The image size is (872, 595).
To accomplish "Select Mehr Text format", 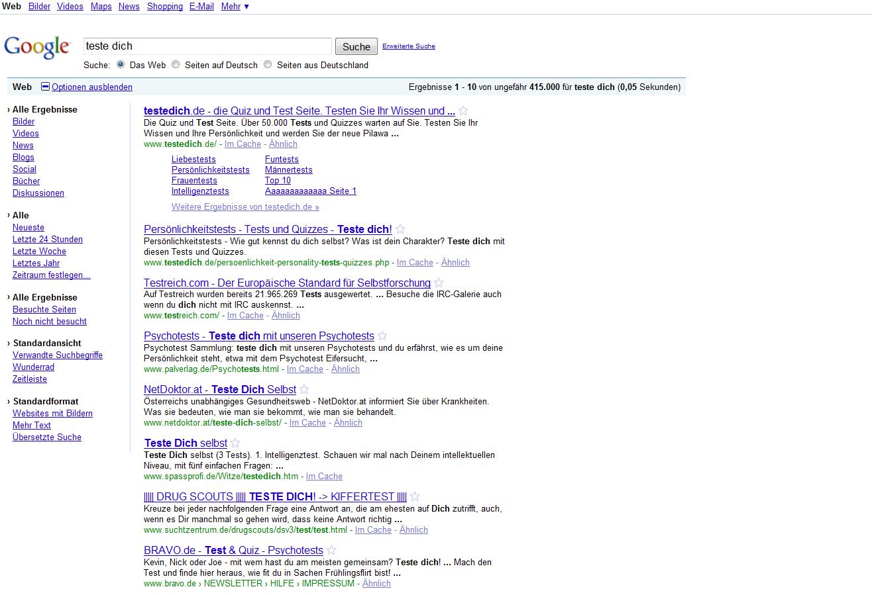I will (32, 425).
